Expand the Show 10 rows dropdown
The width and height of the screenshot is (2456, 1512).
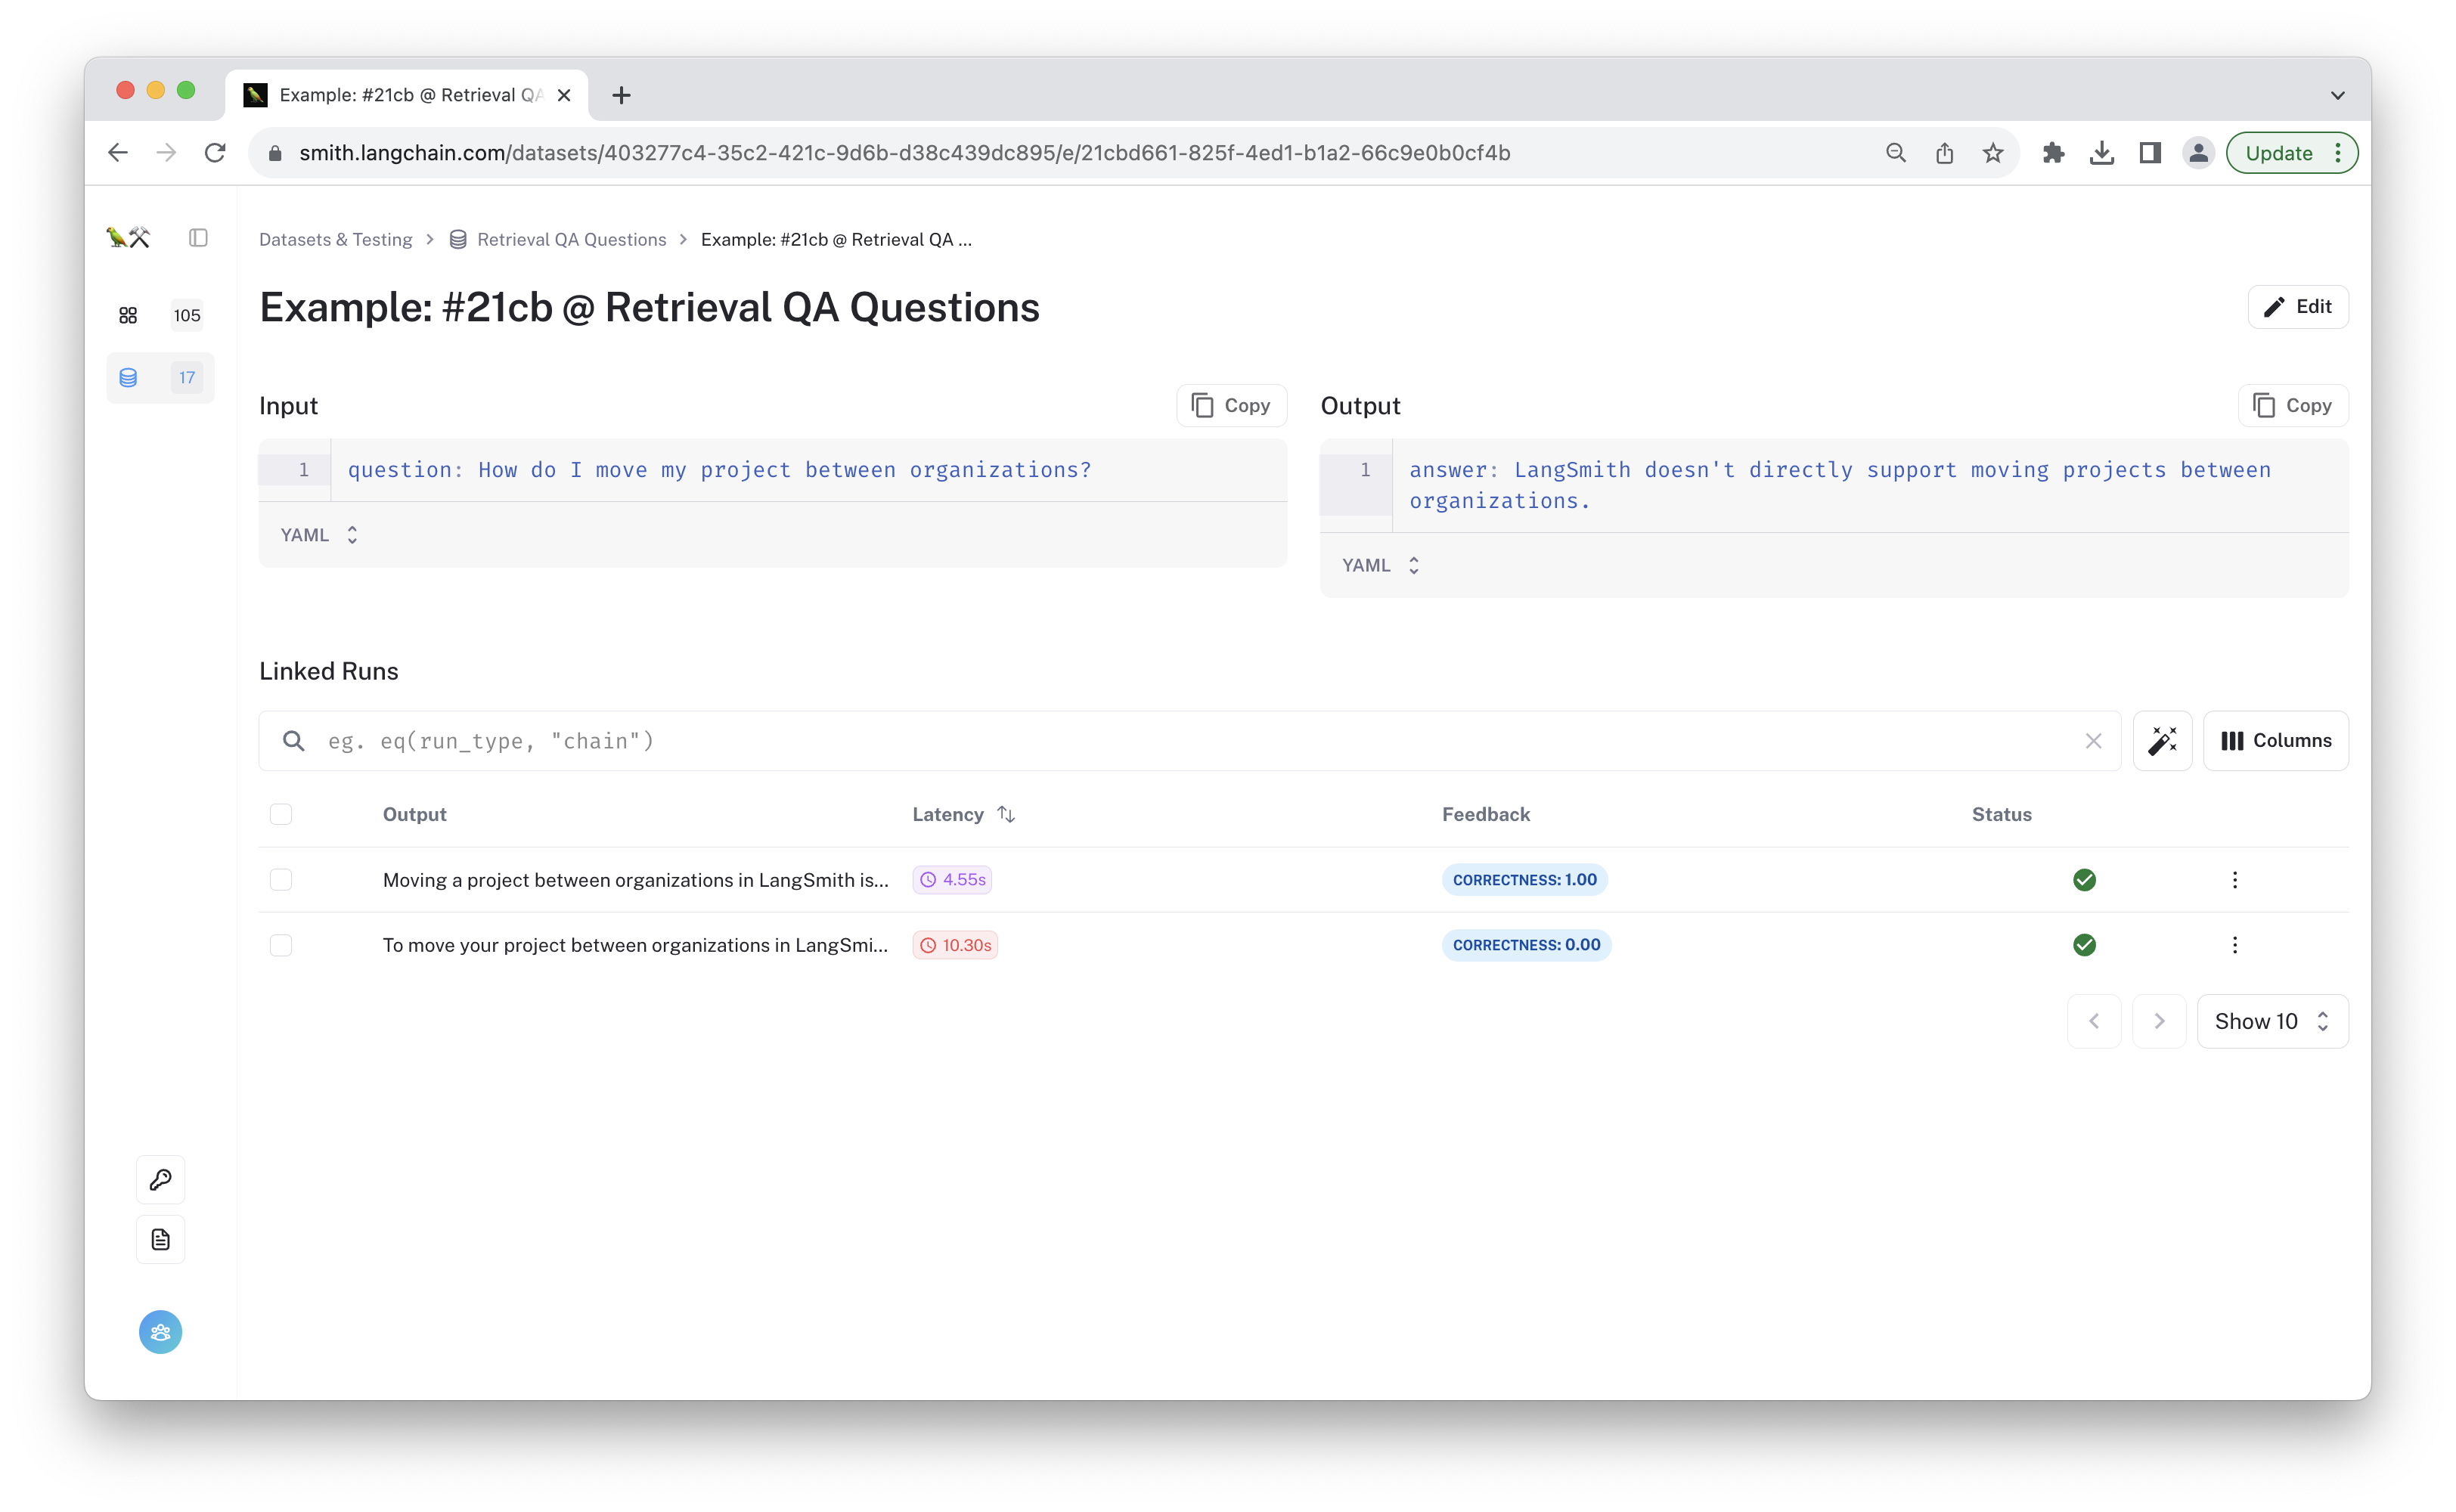pos(2270,1021)
